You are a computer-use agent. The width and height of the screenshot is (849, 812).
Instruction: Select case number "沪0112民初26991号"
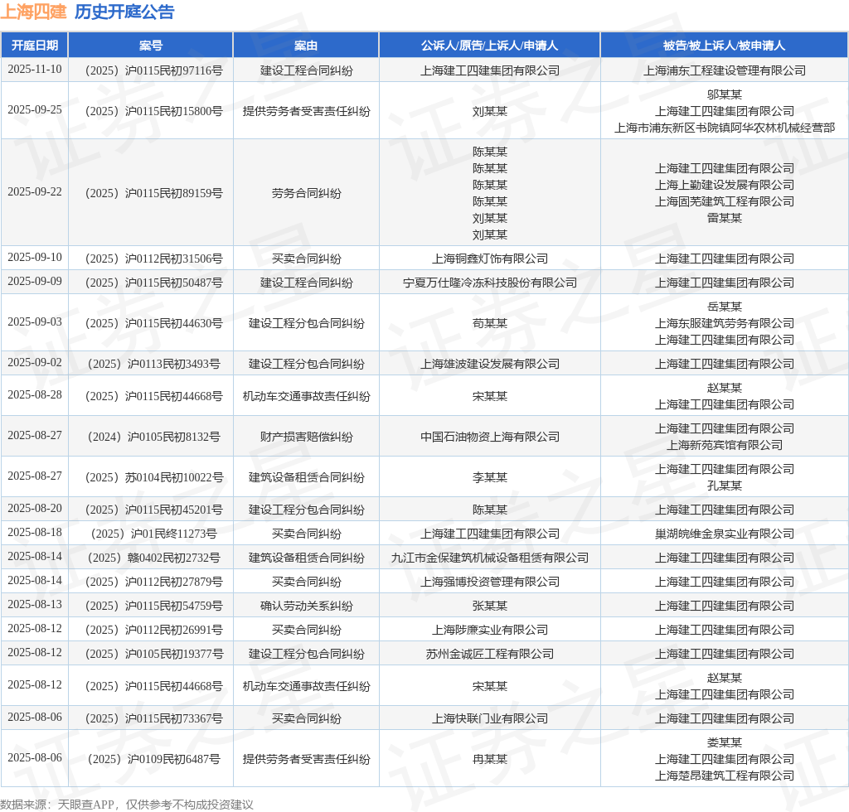click(153, 630)
